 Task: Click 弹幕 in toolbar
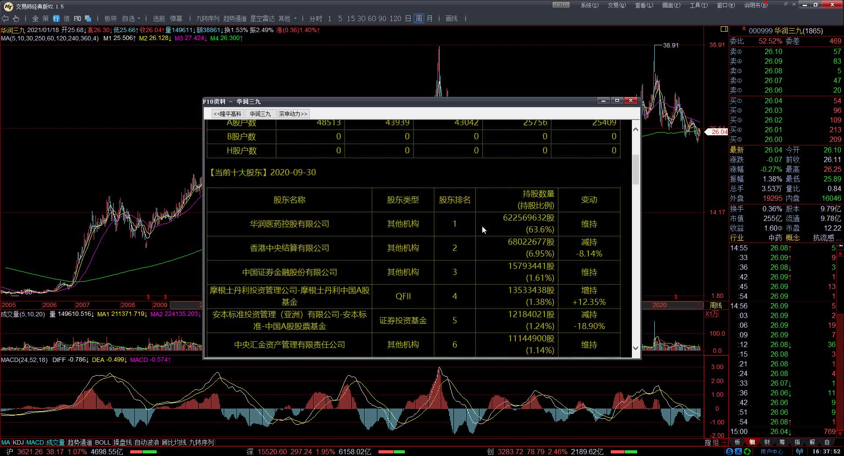[x=176, y=18]
